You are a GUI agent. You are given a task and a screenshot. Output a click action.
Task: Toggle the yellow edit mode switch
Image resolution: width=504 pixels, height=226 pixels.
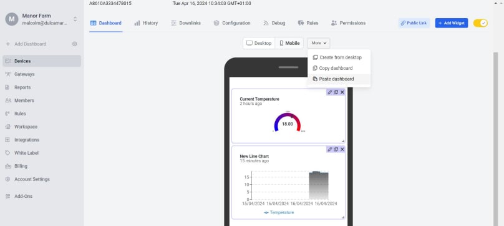pyautogui.click(x=480, y=23)
